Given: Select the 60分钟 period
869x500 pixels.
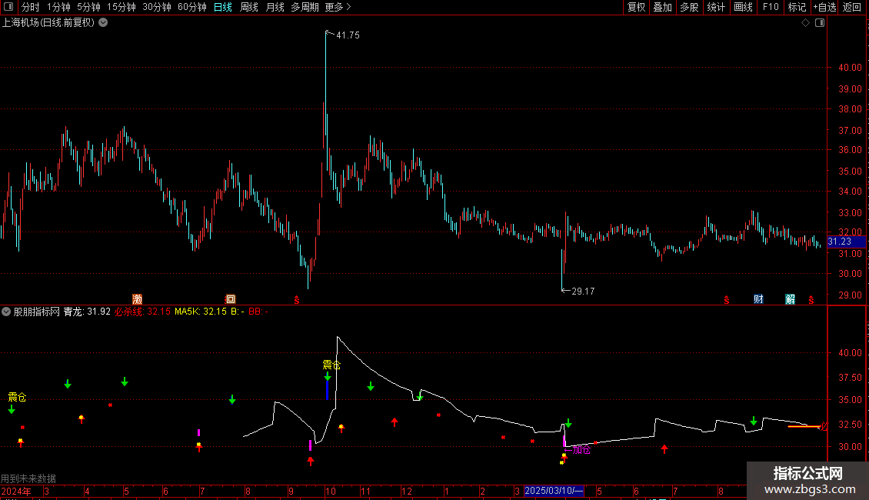Looking at the screenshot, I should (x=191, y=7).
